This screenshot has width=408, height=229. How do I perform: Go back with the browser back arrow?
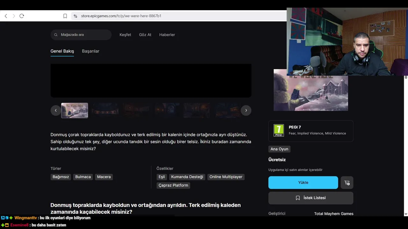click(x=6, y=16)
